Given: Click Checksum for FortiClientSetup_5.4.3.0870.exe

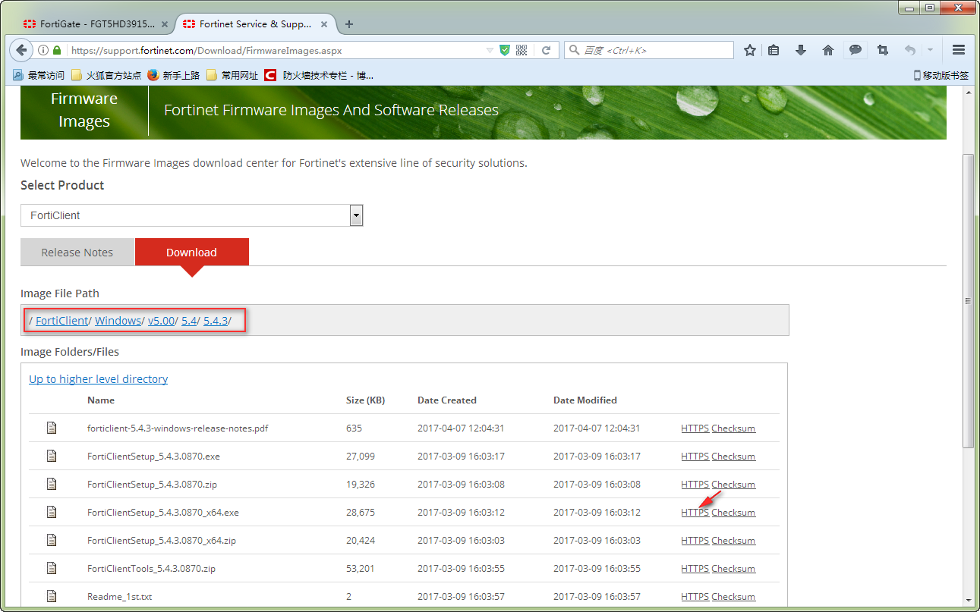Looking at the screenshot, I should coord(733,456).
